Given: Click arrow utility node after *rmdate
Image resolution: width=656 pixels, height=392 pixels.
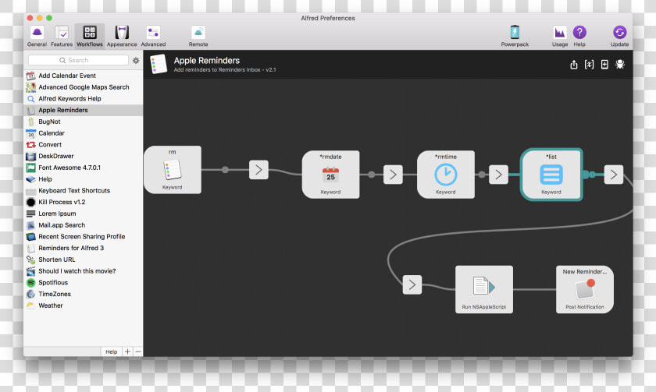Looking at the screenshot, I should point(393,175).
